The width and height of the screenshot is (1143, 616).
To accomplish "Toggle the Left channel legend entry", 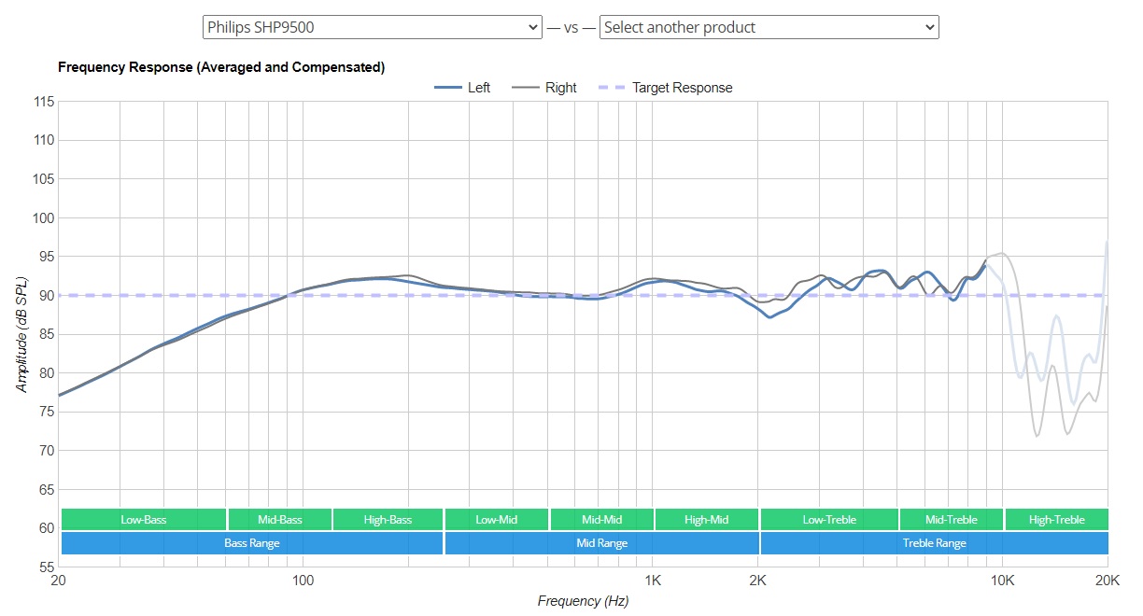I will [462, 88].
